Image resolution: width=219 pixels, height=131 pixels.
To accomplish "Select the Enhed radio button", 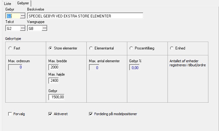I will [x=172, y=48].
